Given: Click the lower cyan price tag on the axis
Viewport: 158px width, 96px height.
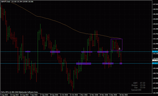Looking at the screenshot, I should tap(155, 63).
